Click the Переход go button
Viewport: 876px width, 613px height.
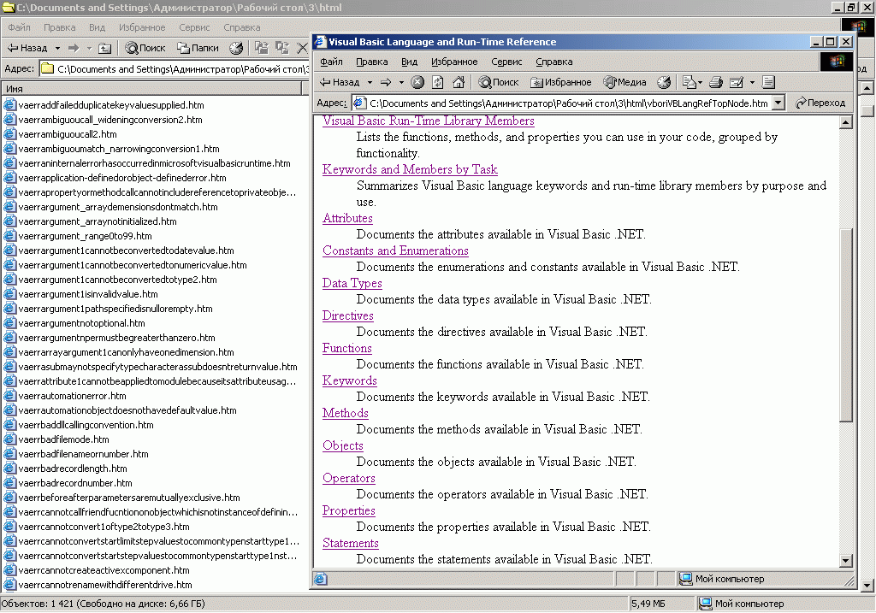820,103
